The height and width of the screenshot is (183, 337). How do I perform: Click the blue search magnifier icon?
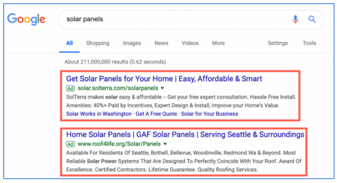coord(312,19)
